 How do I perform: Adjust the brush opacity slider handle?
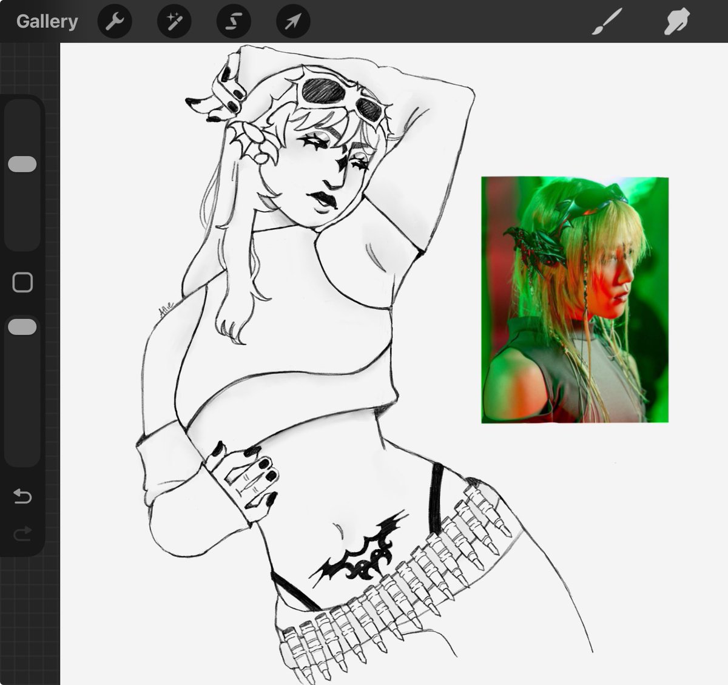pos(22,327)
